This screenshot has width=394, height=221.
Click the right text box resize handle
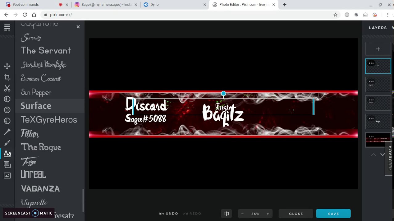313,107
